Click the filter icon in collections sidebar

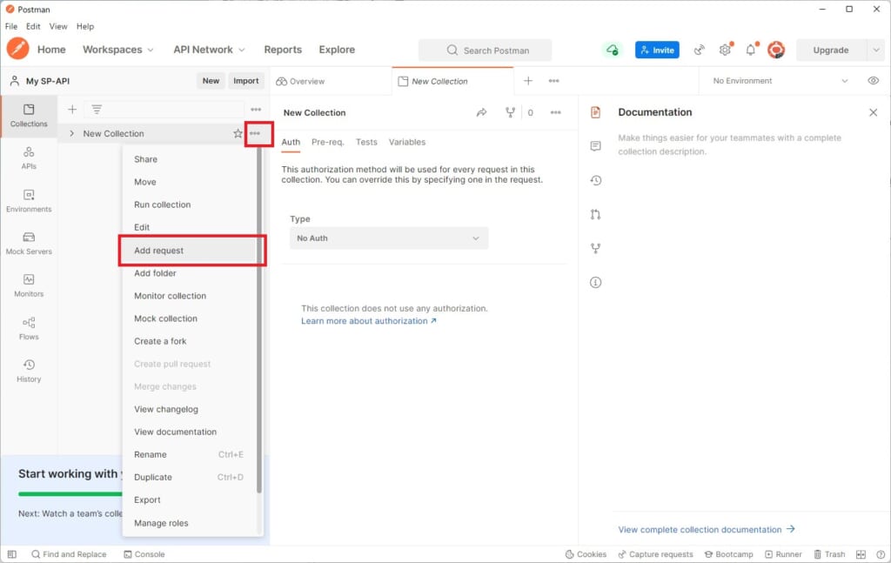click(97, 109)
